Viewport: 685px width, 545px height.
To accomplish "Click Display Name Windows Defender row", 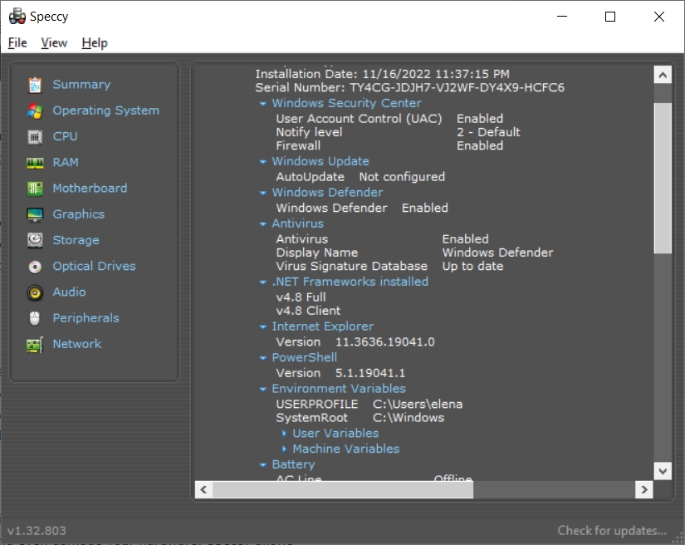I will 414,253.
